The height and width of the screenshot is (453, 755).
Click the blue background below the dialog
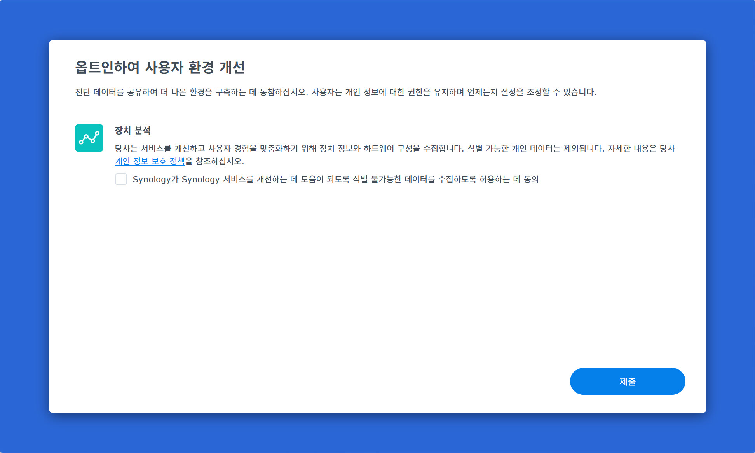[377, 432]
